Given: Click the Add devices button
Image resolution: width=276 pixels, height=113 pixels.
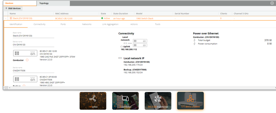Looking at the screenshot, I should click(x=13, y=9).
